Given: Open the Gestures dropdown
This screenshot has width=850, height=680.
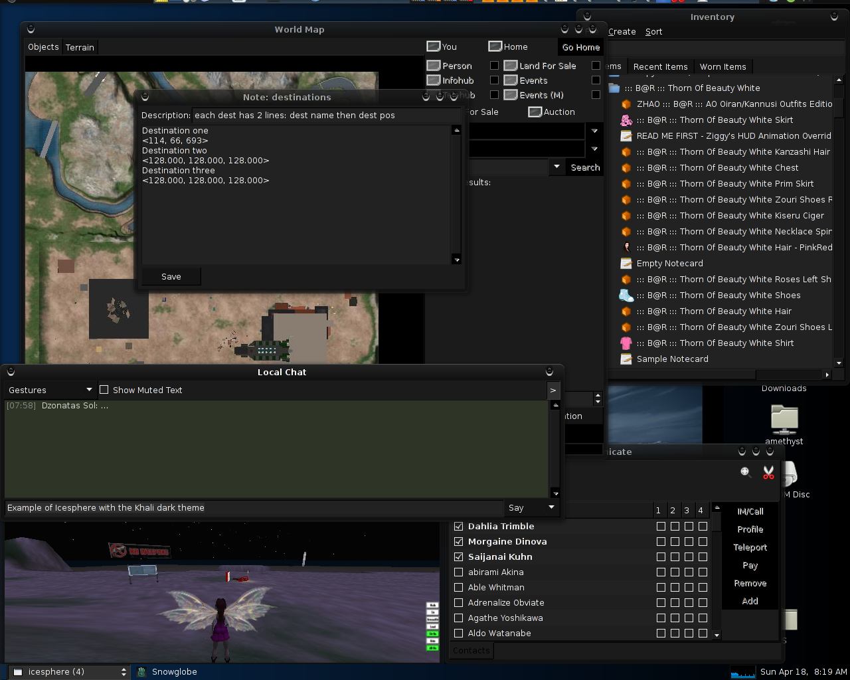Looking at the screenshot, I should coord(50,390).
